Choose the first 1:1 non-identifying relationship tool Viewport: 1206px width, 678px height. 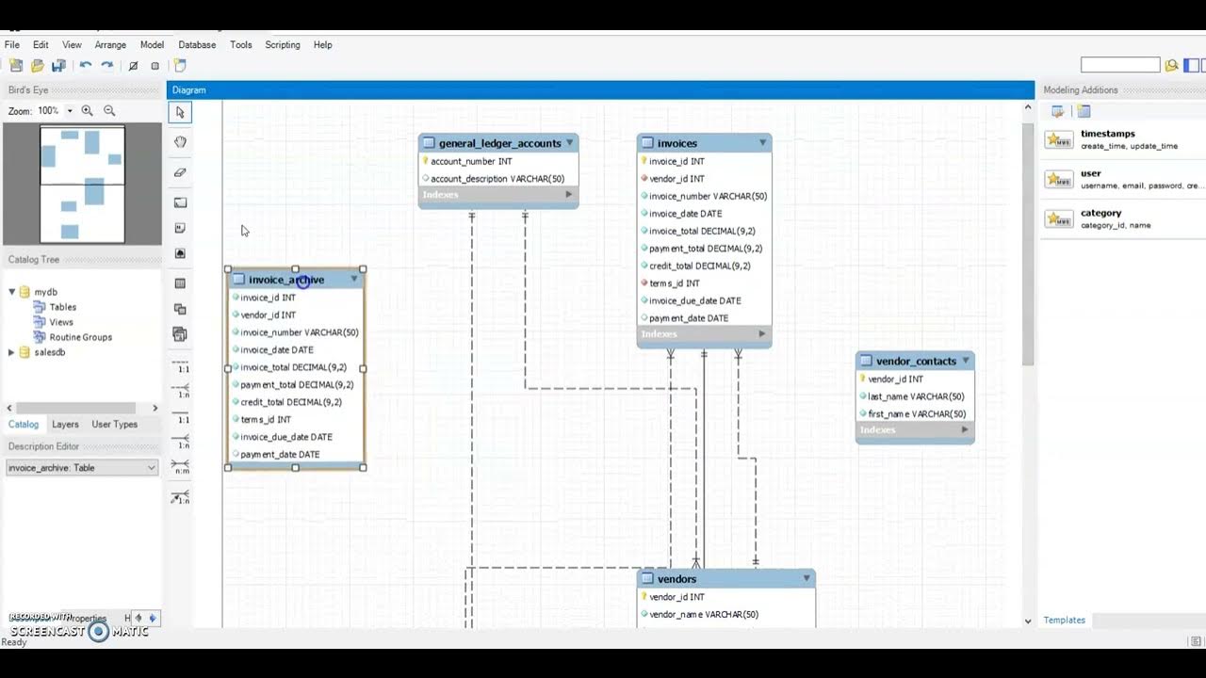tap(180, 365)
